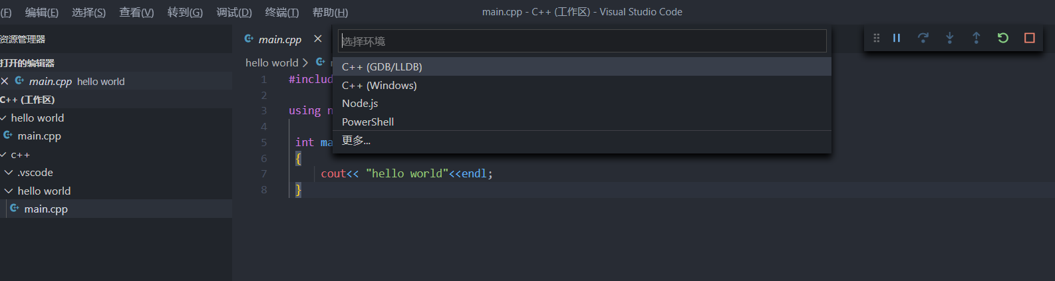
Task: Pause the debug session
Action: [x=897, y=39]
